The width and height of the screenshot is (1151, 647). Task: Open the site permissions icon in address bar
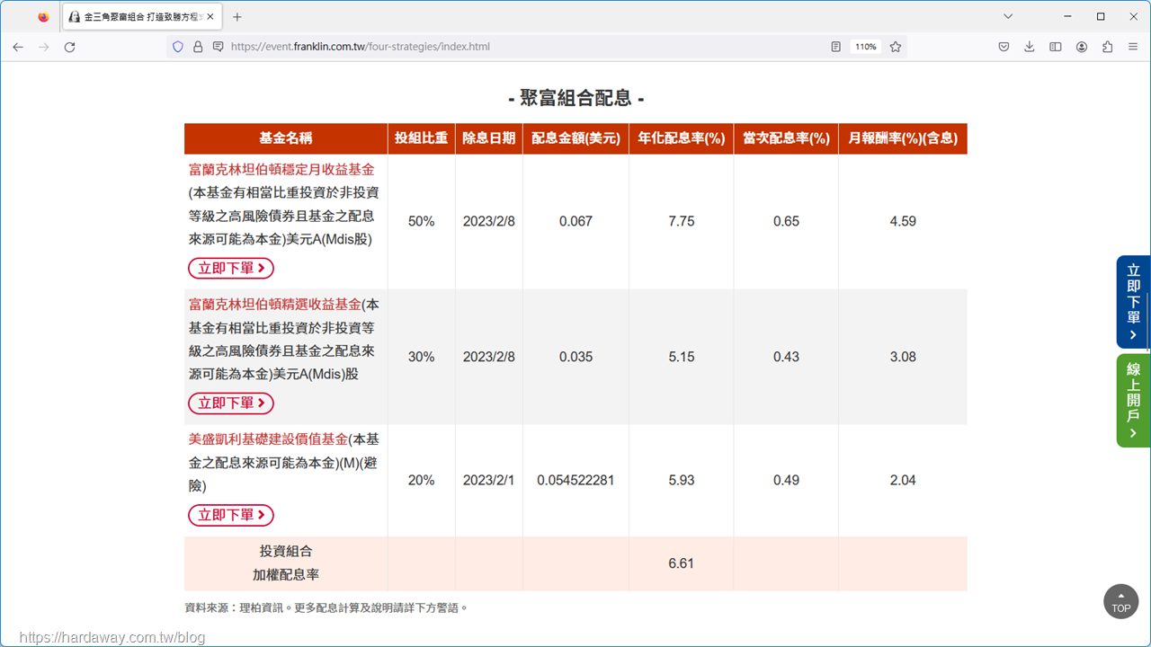point(218,47)
